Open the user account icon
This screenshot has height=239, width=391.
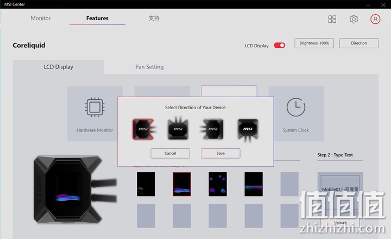[375, 19]
